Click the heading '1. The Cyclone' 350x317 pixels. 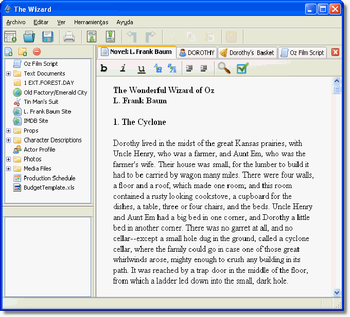click(139, 122)
